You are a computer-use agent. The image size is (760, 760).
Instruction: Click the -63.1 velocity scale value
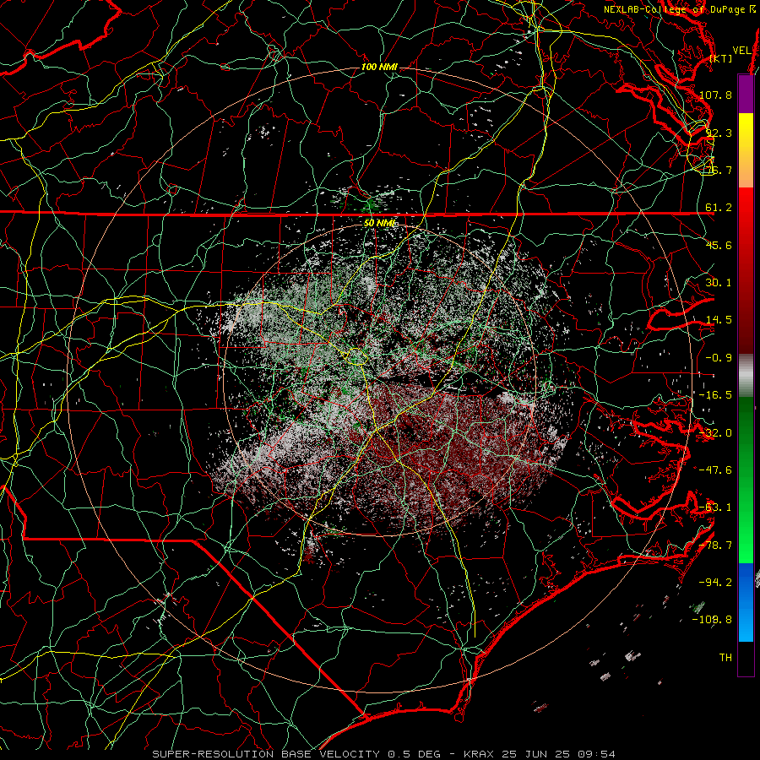pos(715,508)
